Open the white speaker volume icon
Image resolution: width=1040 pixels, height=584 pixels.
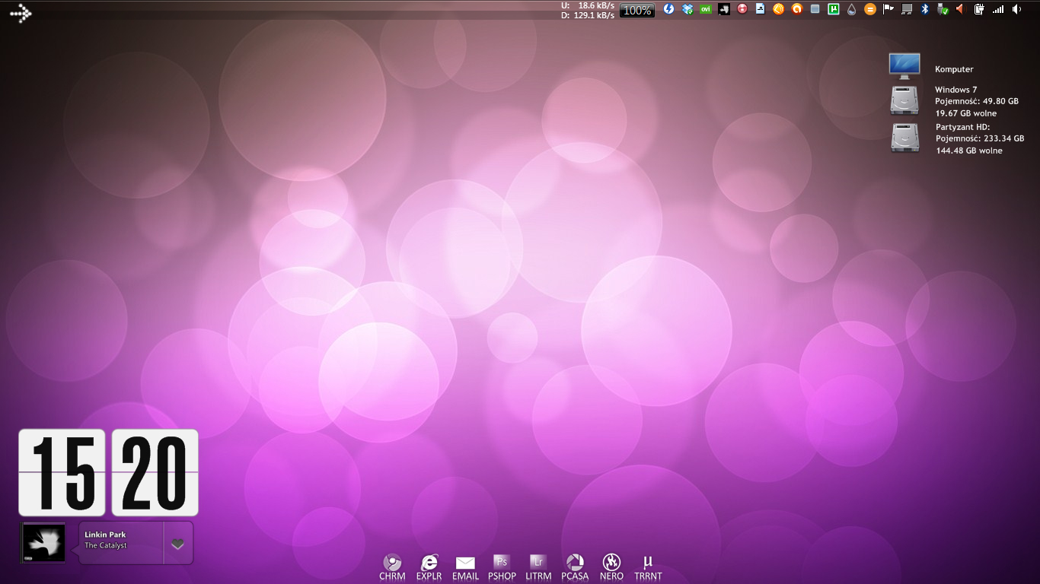[1016, 9]
